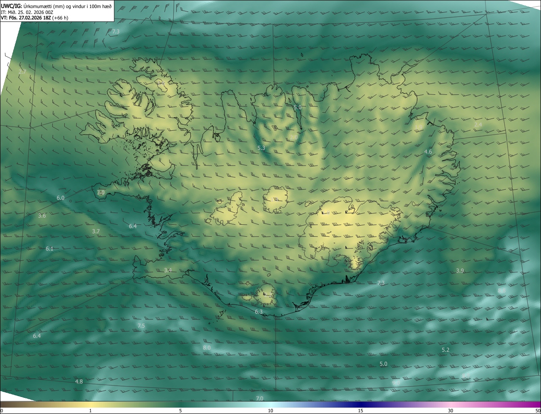The height and width of the screenshot is (414, 541).
Task: Click the 'UWC/IG: Úrkomumætti (mm)' title line
Action: pos(56,6)
